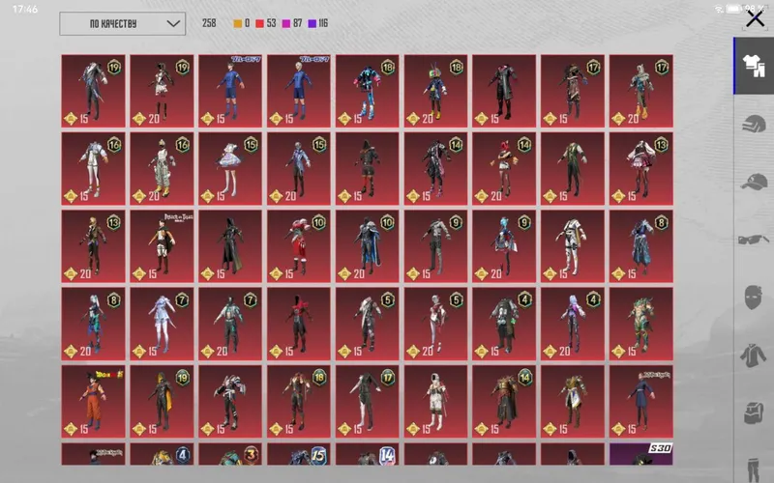The height and width of the screenshot is (483, 774).
Task: Filter by the orange quality swatch 0
Action: tap(241, 23)
